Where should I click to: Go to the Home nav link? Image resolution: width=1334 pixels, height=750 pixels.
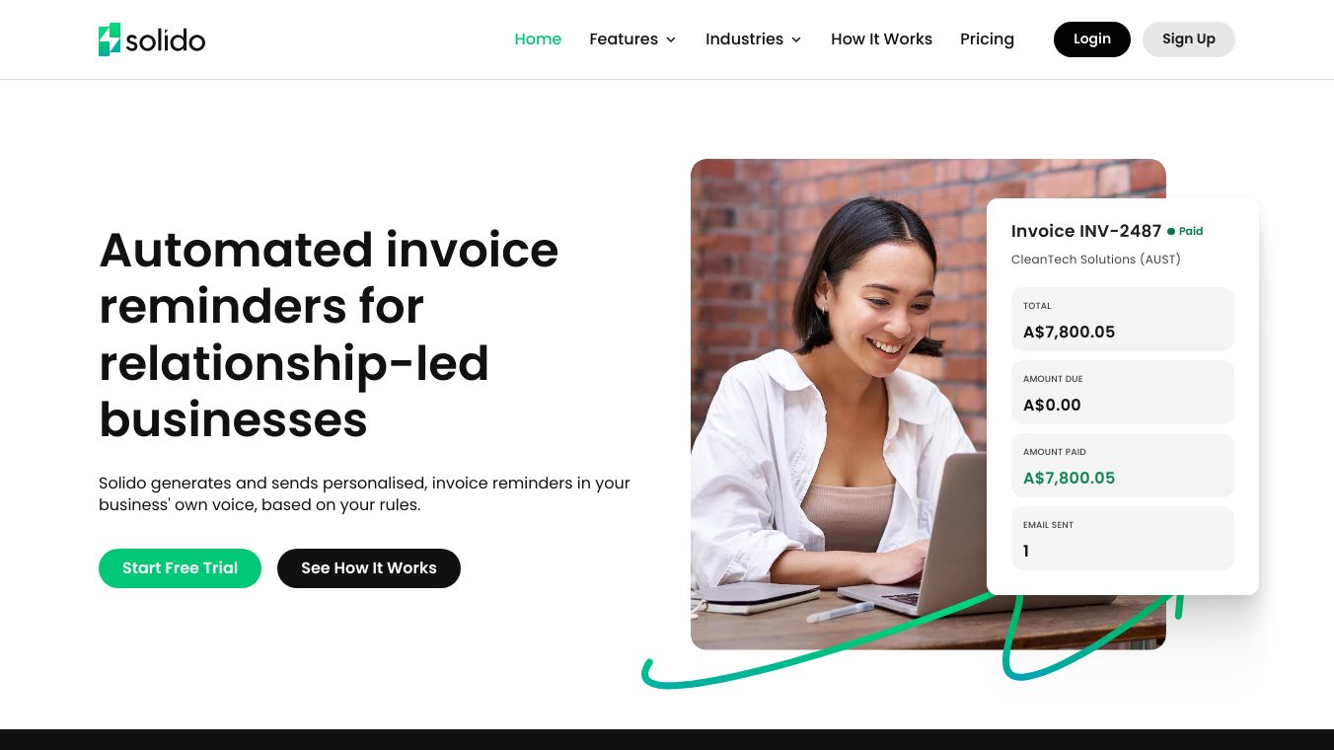coord(538,39)
